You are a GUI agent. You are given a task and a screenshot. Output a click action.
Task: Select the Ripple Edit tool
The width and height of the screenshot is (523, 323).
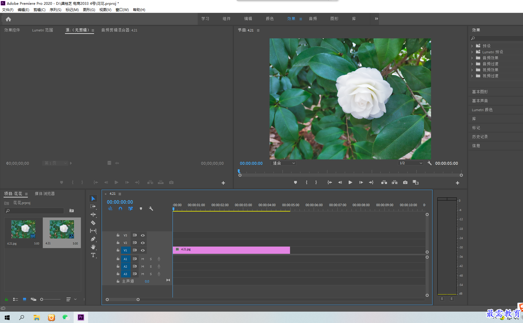[x=93, y=215]
